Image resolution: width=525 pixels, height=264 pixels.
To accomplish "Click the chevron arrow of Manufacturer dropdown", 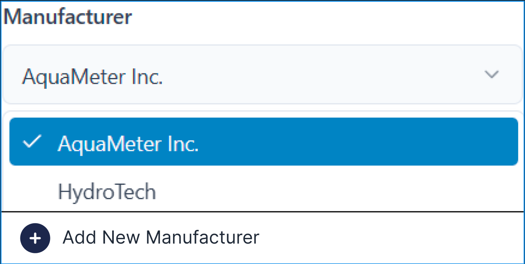I will point(492,74).
